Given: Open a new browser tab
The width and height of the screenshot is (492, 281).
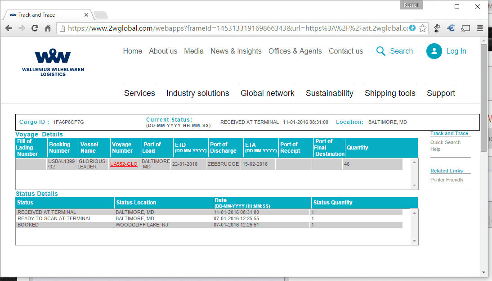Looking at the screenshot, I should click(100, 15).
